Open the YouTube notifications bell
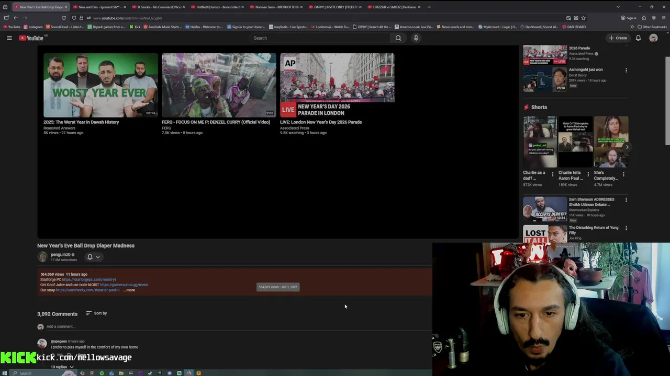Screen dimensions: 670x376 click(x=638, y=38)
